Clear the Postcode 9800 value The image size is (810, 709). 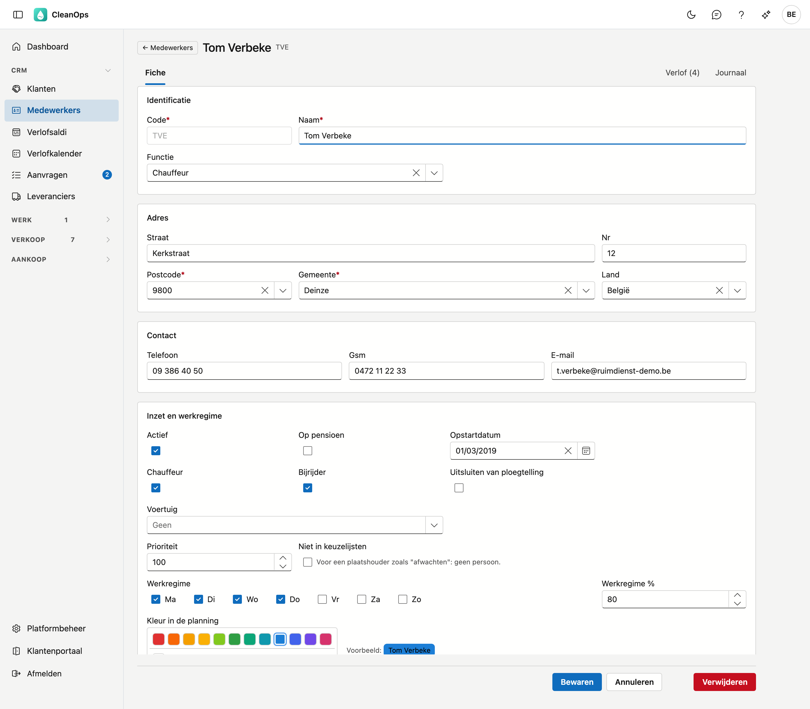[x=265, y=290]
